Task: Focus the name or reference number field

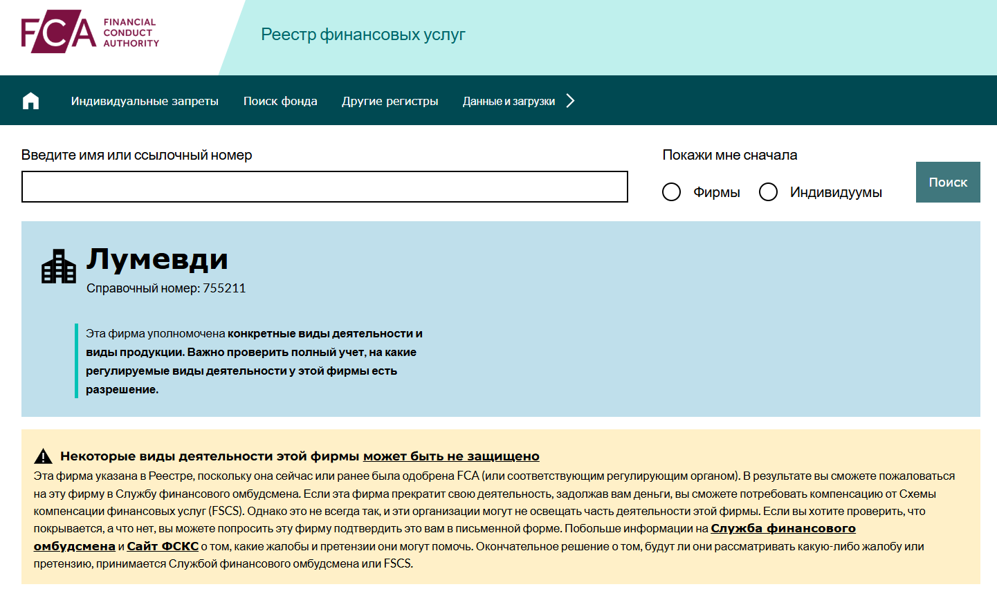Action: pyautogui.click(x=324, y=187)
